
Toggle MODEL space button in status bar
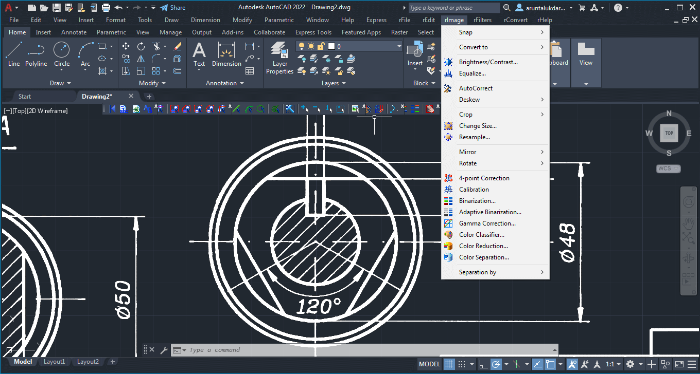(429, 364)
